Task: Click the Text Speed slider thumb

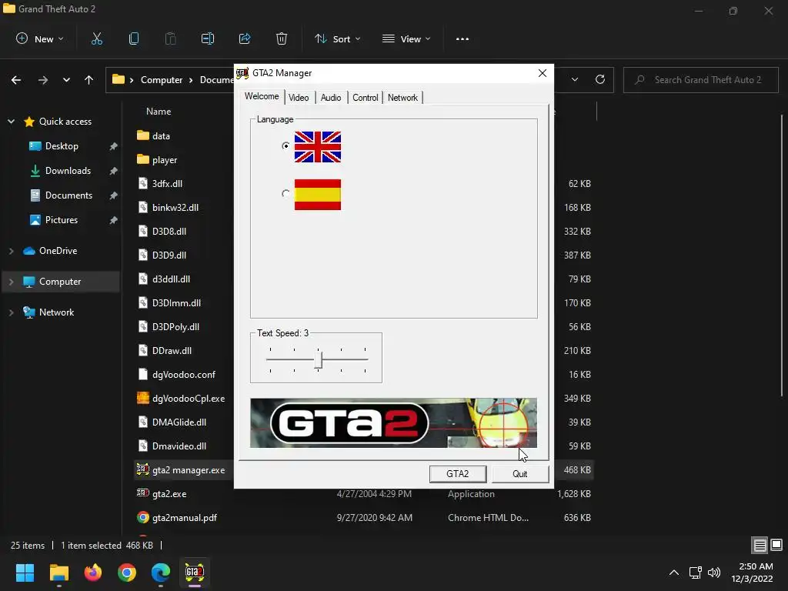Action: tap(318, 360)
